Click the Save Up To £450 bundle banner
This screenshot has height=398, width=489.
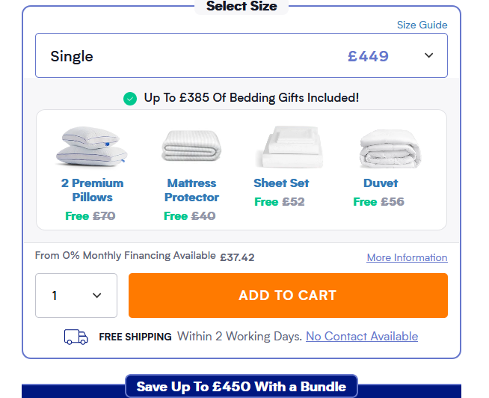click(241, 387)
